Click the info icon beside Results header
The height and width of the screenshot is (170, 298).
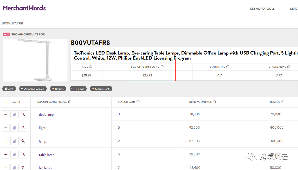click(283, 102)
